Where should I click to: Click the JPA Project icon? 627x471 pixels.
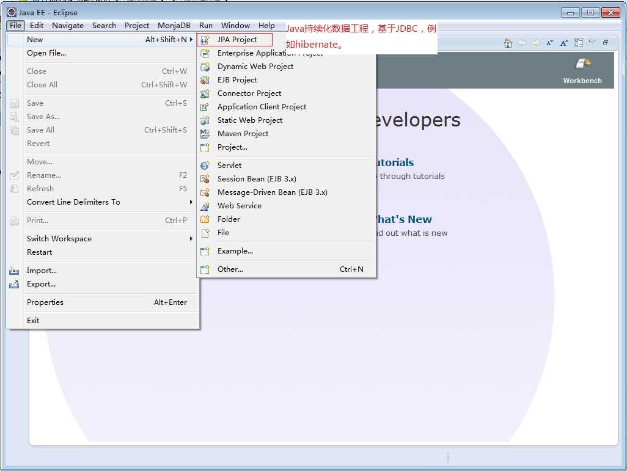click(x=205, y=40)
